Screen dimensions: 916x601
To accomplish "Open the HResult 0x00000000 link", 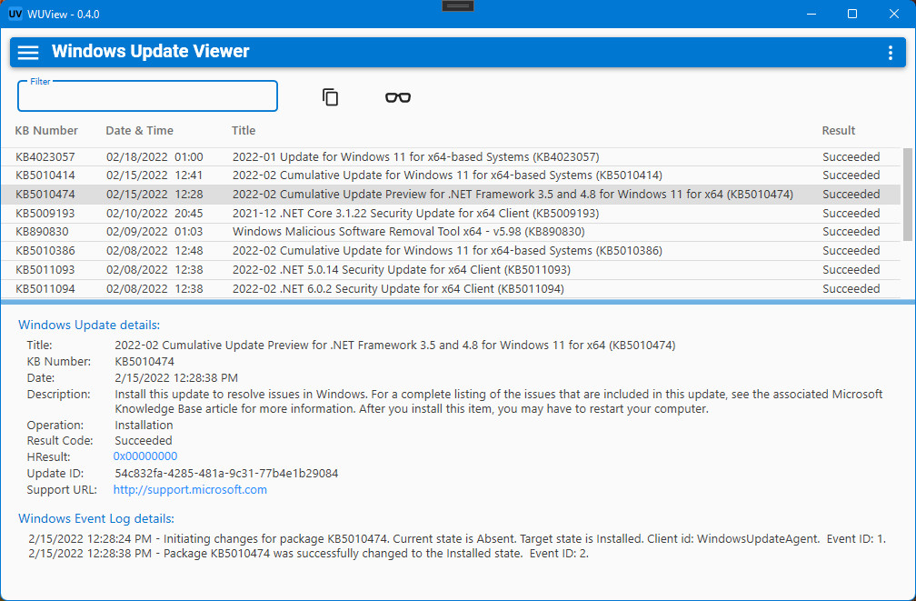I will click(x=145, y=456).
